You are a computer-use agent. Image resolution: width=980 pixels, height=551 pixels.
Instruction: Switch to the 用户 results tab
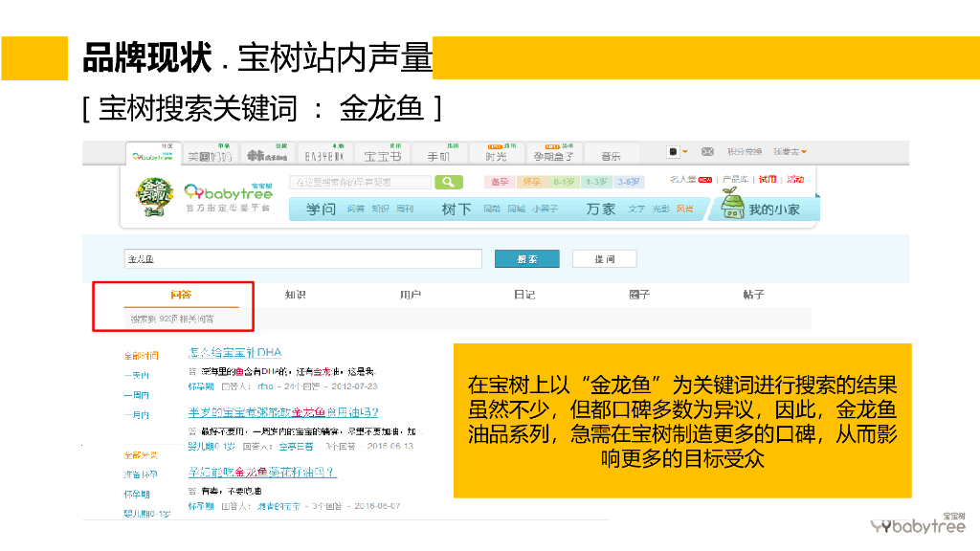pos(410,295)
